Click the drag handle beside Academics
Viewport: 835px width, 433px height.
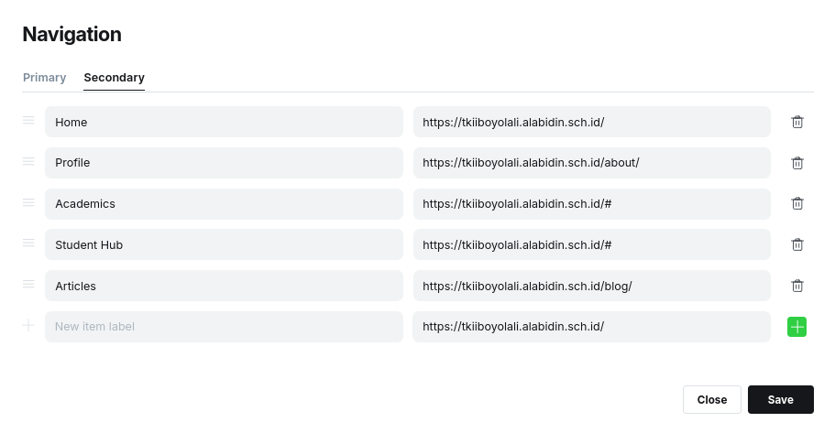[x=28, y=202]
